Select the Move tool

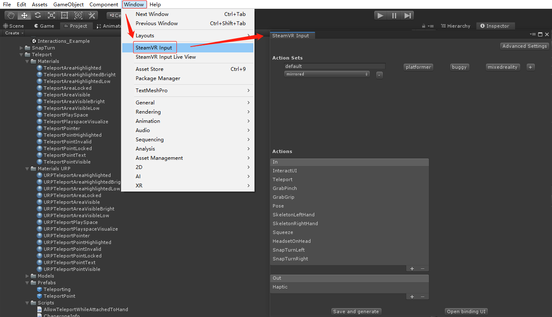[x=24, y=16]
